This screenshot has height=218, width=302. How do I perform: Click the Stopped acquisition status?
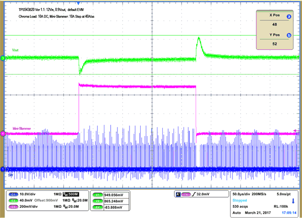[240, 200]
